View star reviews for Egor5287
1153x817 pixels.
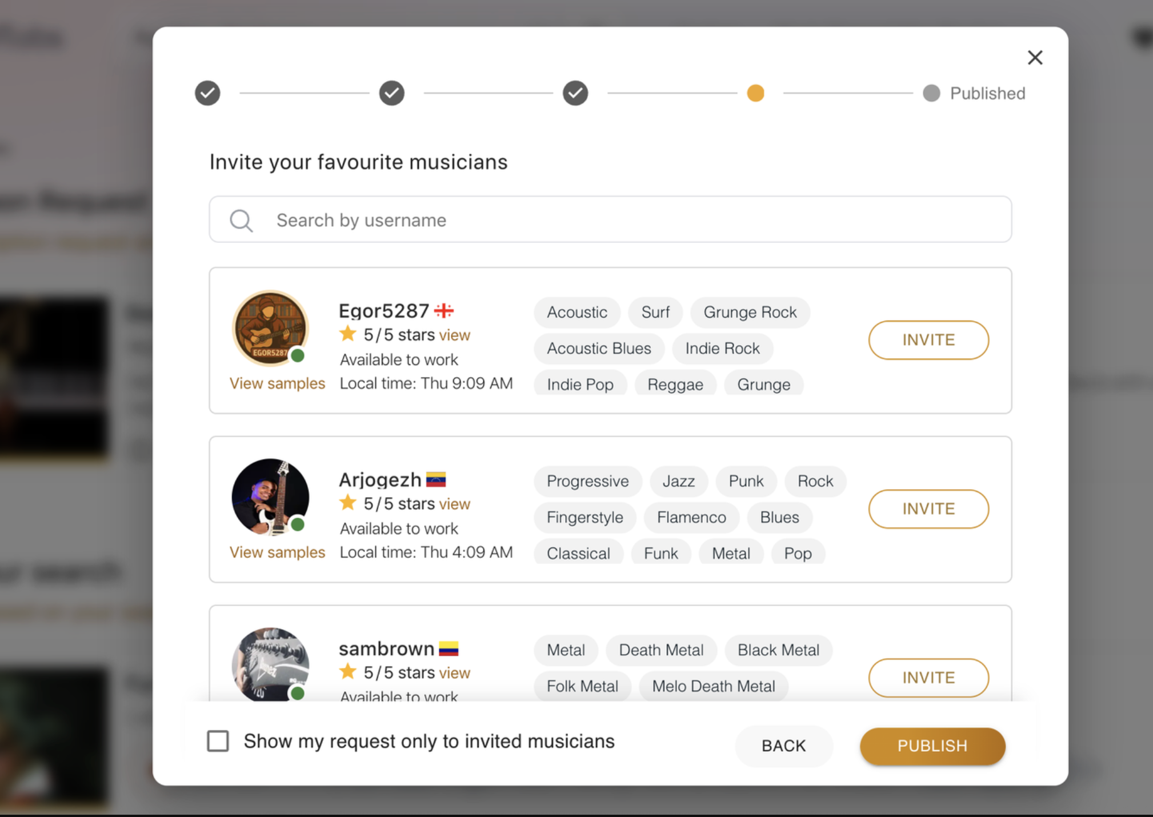click(454, 335)
